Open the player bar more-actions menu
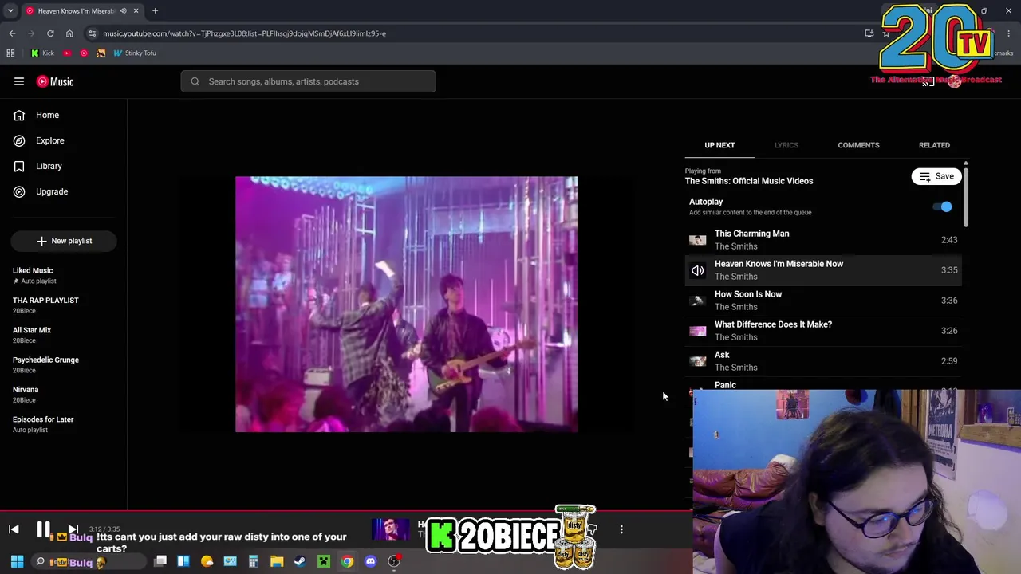Screen dimensions: 1021x574 pyautogui.click(x=621, y=529)
